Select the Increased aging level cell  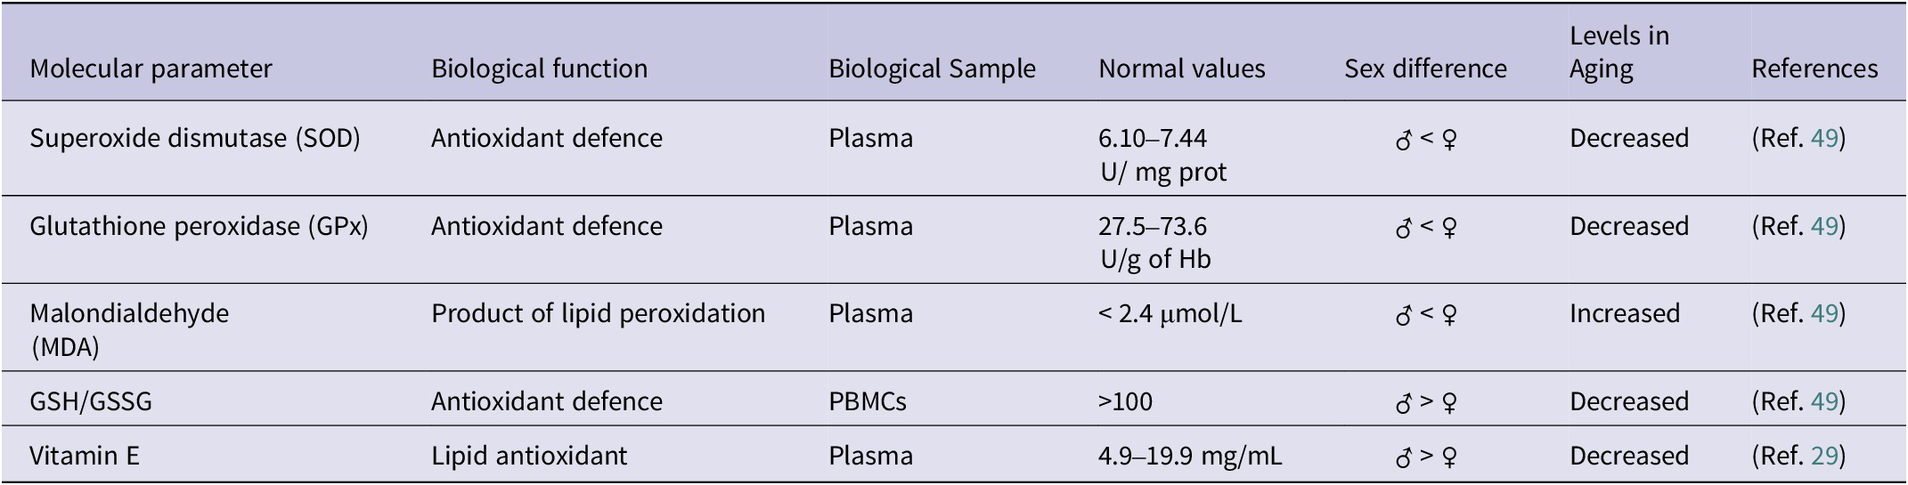click(x=1624, y=314)
